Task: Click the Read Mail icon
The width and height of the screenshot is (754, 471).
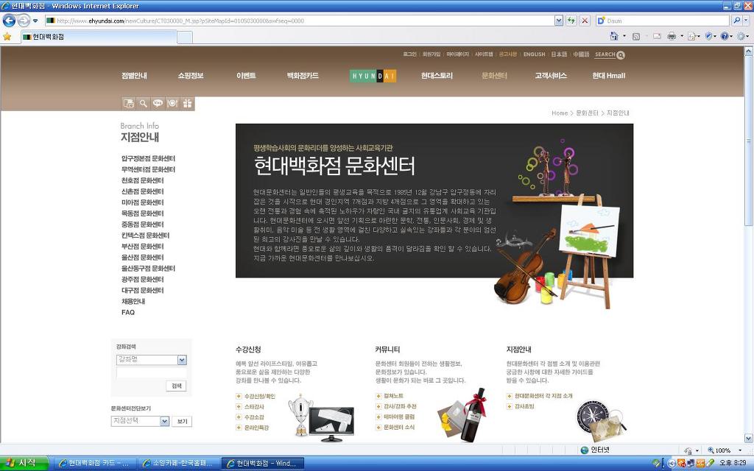Action: pyautogui.click(x=657, y=37)
